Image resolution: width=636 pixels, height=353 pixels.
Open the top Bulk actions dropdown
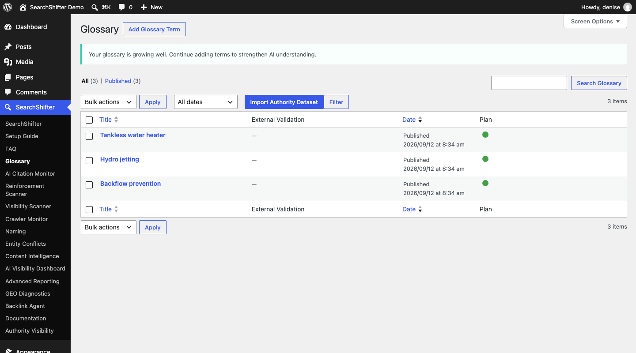[109, 102]
